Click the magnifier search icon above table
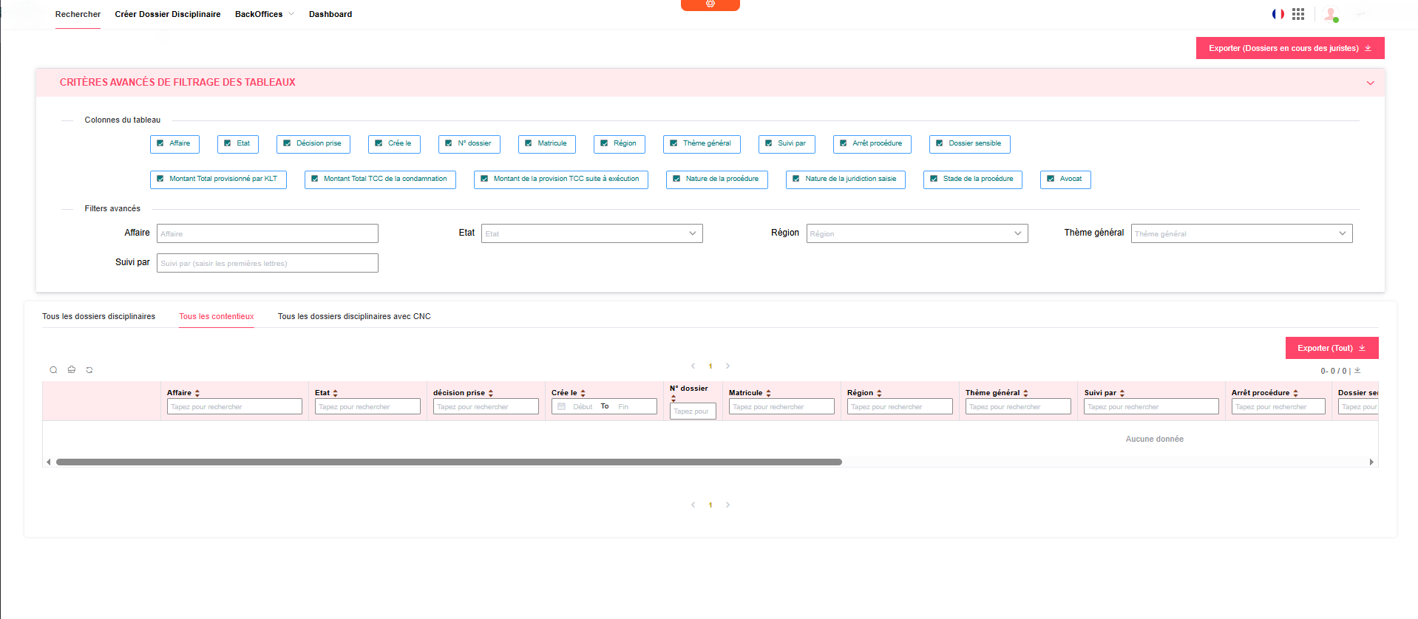1418x619 pixels. 53,370
